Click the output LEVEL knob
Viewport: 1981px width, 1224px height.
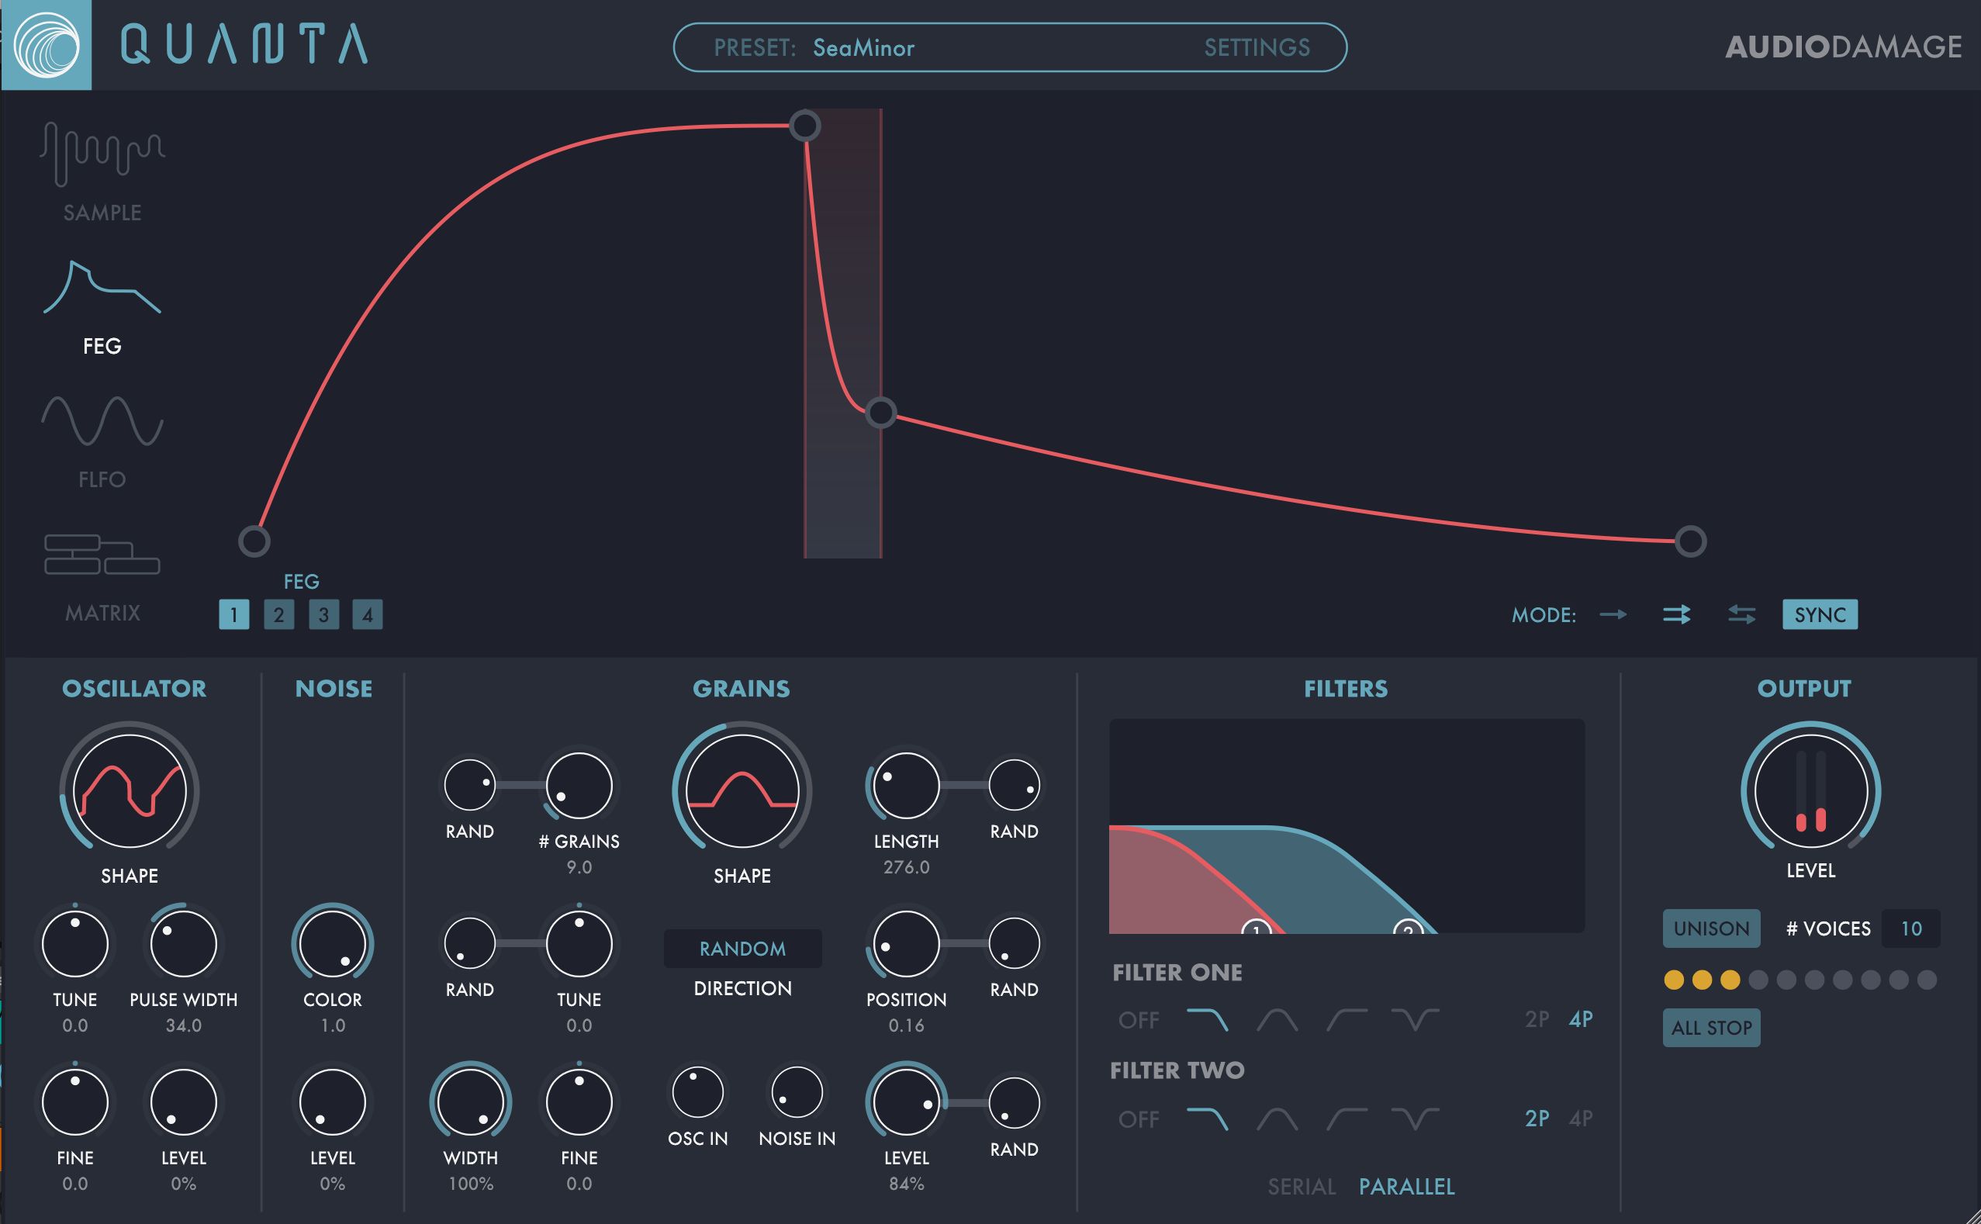[1810, 791]
